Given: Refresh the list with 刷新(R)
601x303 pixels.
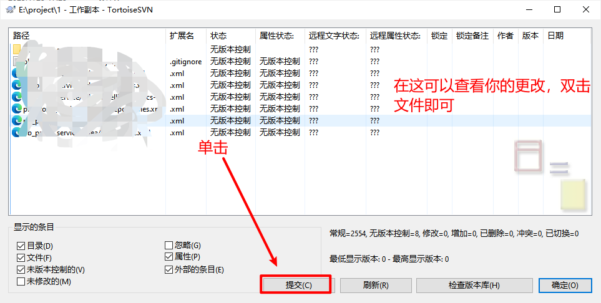Looking at the screenshot, I should [x=376, y=286].
